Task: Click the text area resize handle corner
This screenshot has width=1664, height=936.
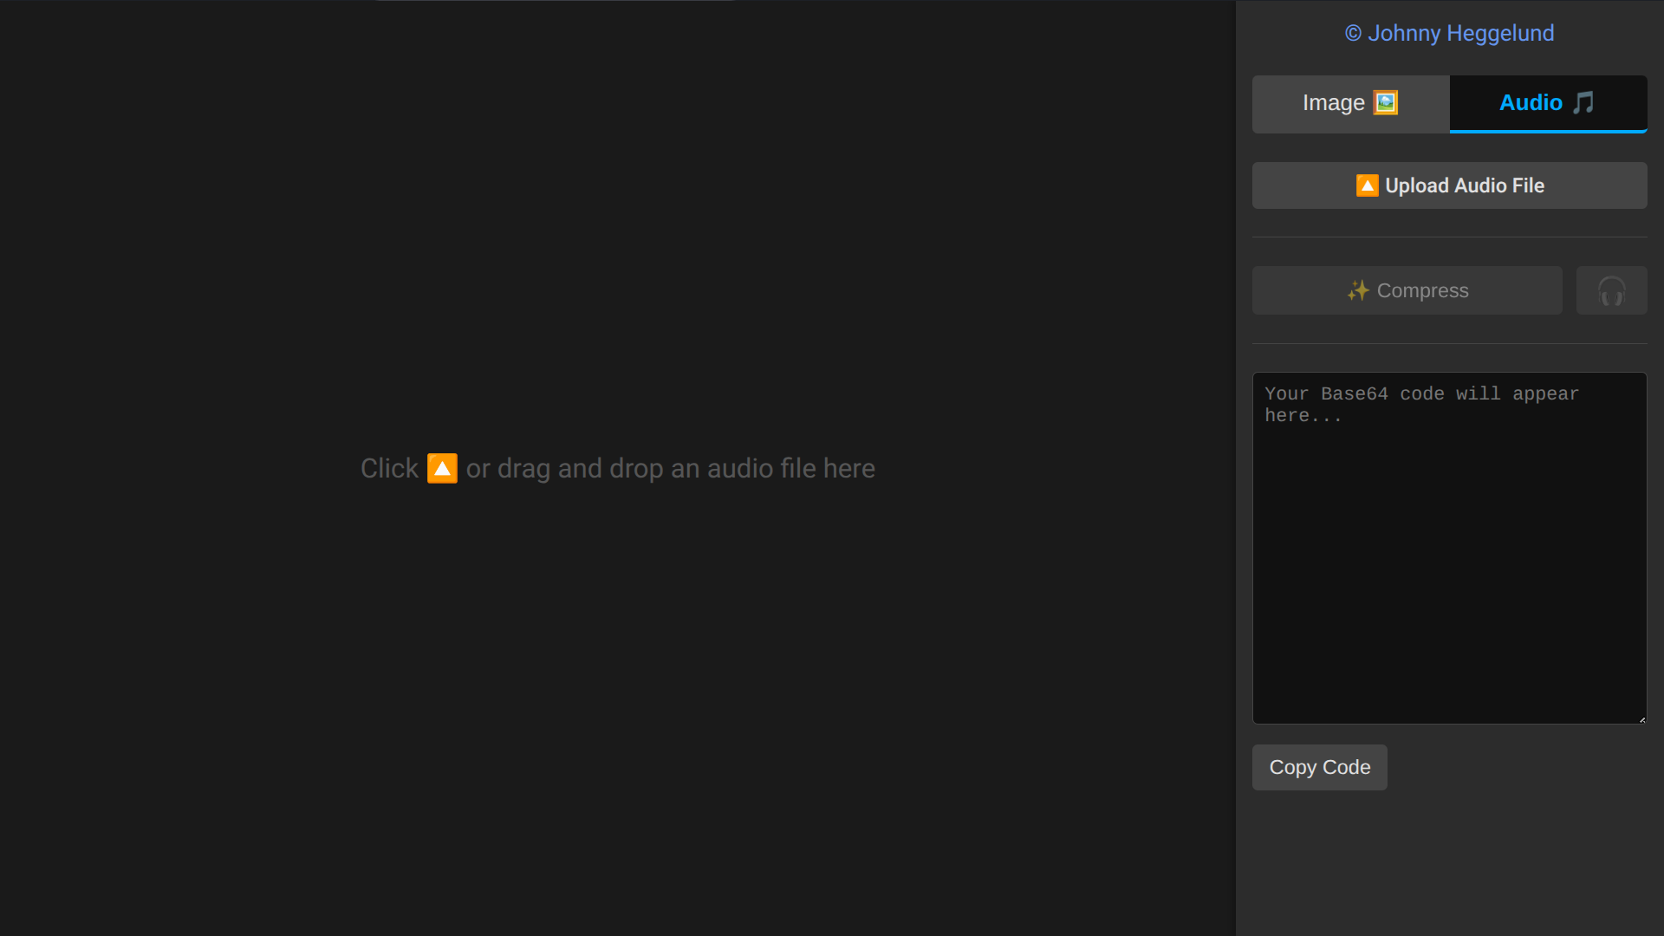Action: click(x=1641, y=718)
